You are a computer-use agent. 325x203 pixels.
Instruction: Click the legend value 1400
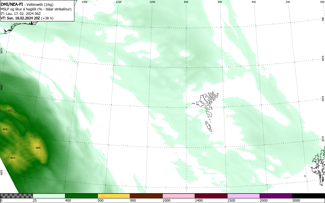pyautogui.click(x=199, y=200)
